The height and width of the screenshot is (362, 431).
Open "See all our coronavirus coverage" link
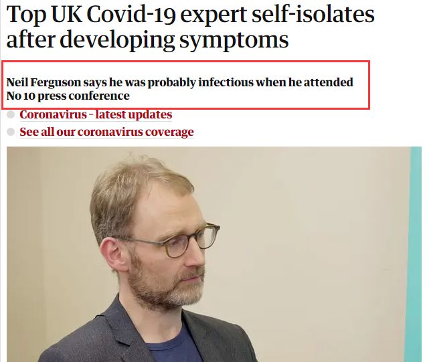tap(106, 132)
